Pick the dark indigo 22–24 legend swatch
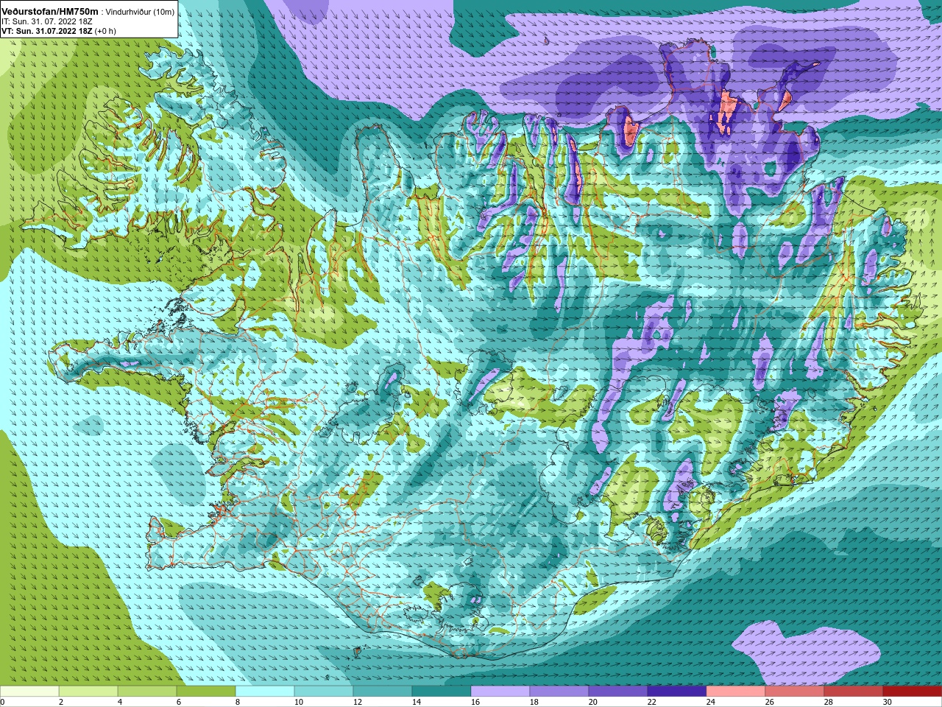The width and height of the screenshot is (942, 707). (x=677, y=691)
